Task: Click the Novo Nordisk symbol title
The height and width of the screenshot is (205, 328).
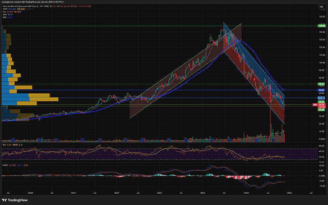Action: click(29, 6)
